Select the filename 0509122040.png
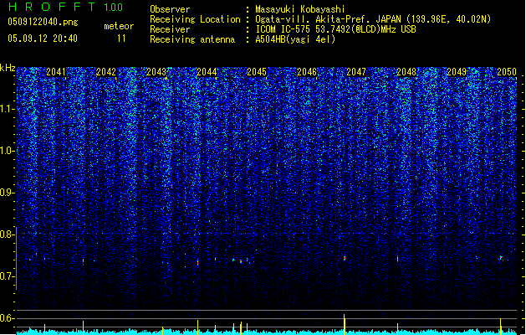Screen dimensions: 526x335 [x=43, y=22]
